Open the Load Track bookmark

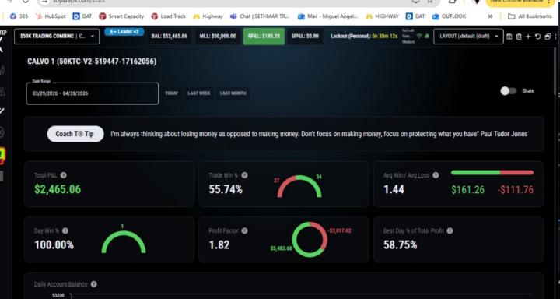coord(169,16)
